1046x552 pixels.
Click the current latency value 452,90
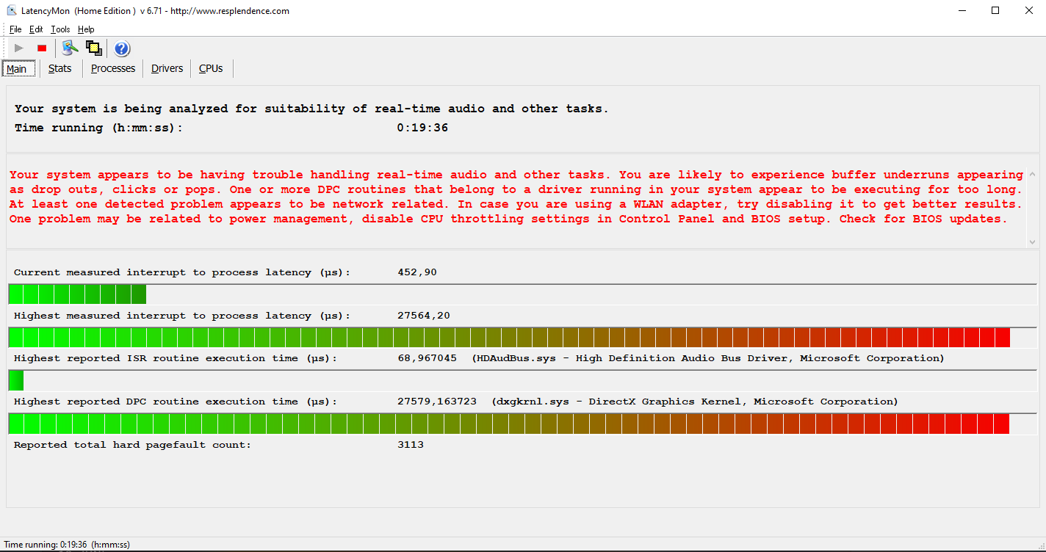pyautogui.click(x=417, y=272)
